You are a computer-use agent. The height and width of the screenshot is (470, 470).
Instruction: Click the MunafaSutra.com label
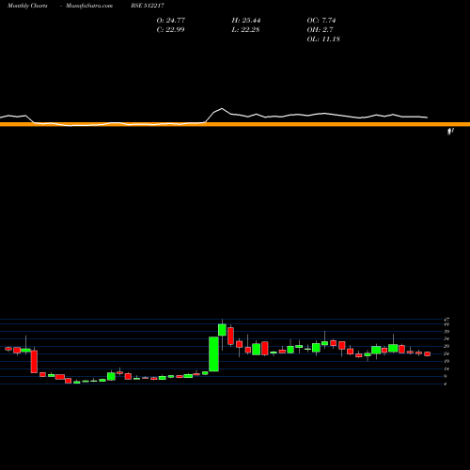[89, 6]
